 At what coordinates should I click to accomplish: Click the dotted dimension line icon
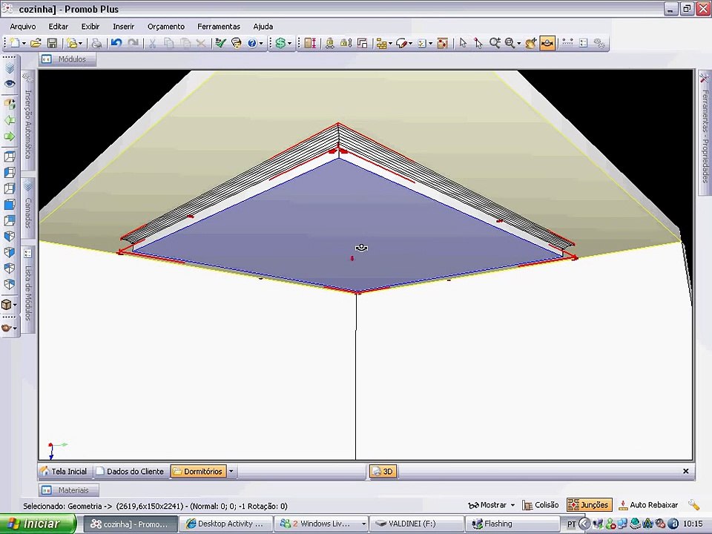tap(567, 43)
